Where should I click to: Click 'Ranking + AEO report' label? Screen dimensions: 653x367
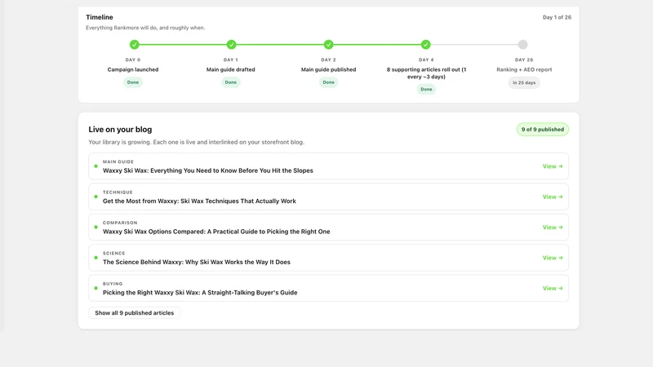click(524, 69)
